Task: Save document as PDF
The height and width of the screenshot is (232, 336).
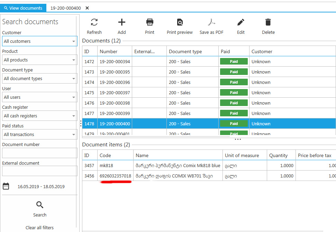Action: pyautogui.click(x=211, y=22)
